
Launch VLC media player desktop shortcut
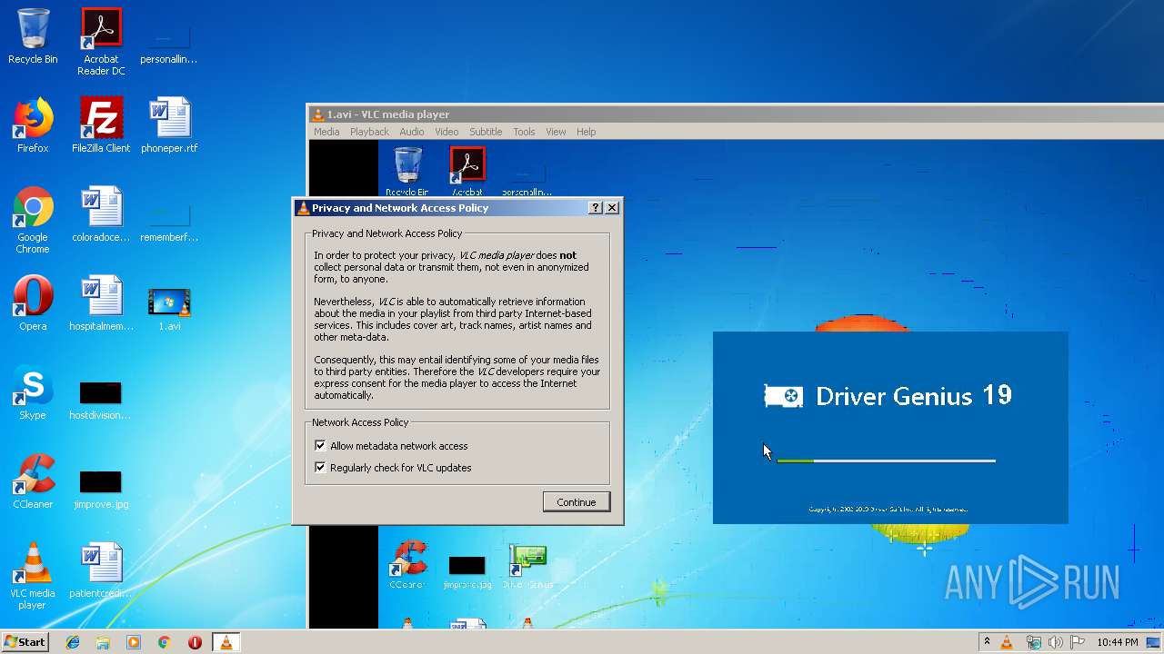pos(33,576)
